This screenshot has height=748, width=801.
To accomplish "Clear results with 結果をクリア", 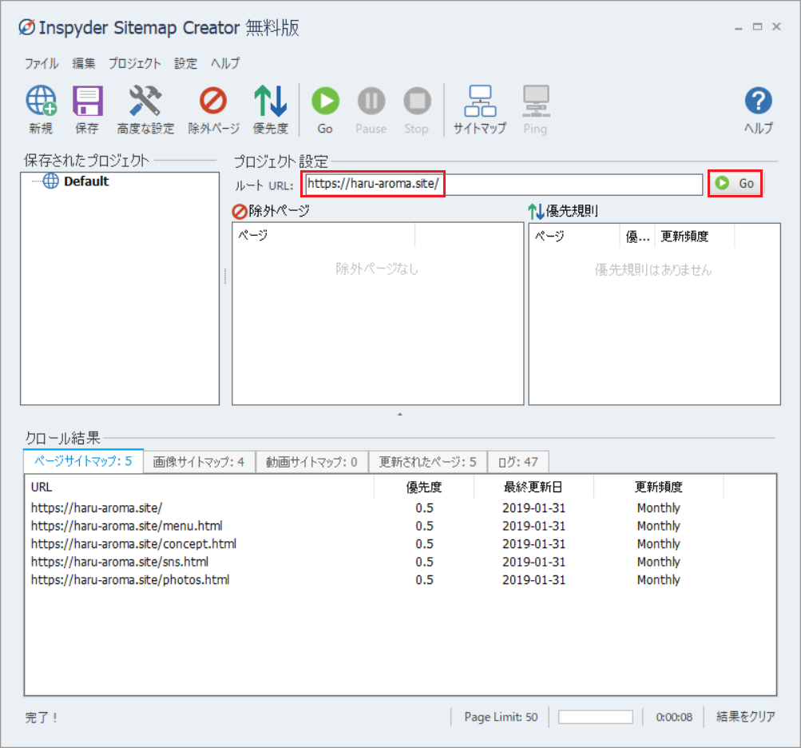I will [744, 717].
